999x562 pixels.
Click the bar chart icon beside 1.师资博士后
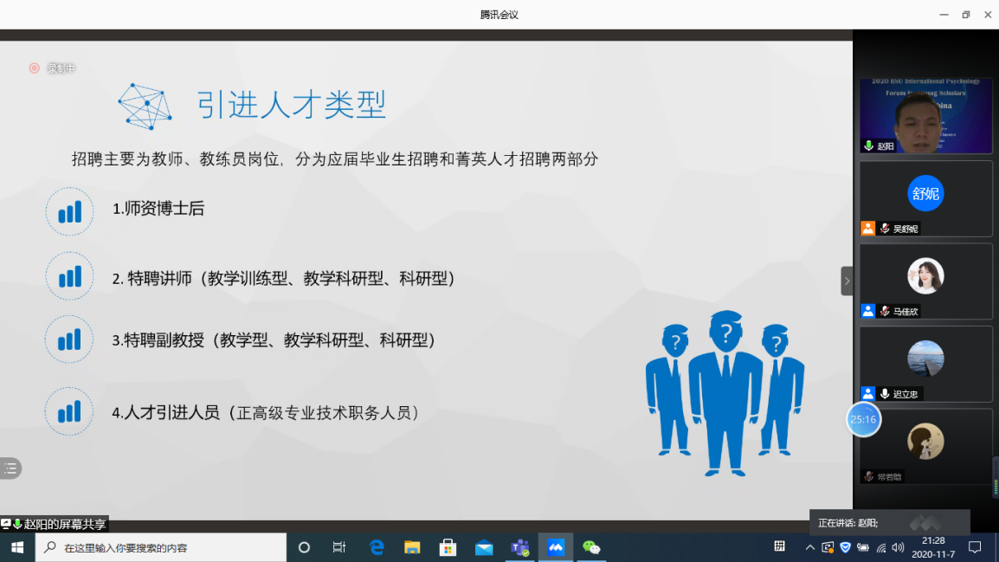[x=69, y=211]
